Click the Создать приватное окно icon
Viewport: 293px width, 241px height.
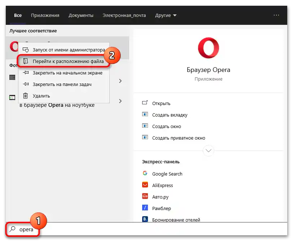click(145, 137)
